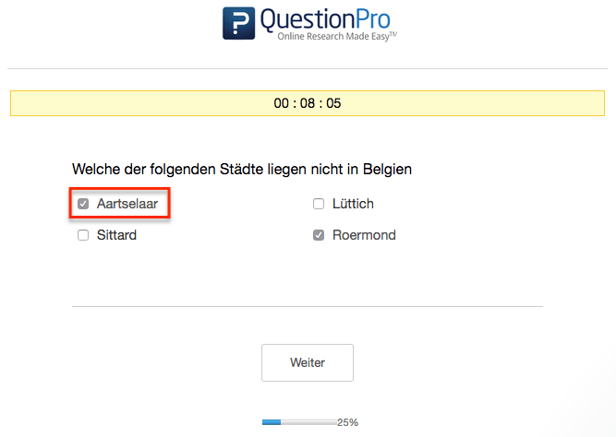The image size is (616, 437).
Task: Click the survey progress bar
Action: pyautogui.click(x=299, y=422)
